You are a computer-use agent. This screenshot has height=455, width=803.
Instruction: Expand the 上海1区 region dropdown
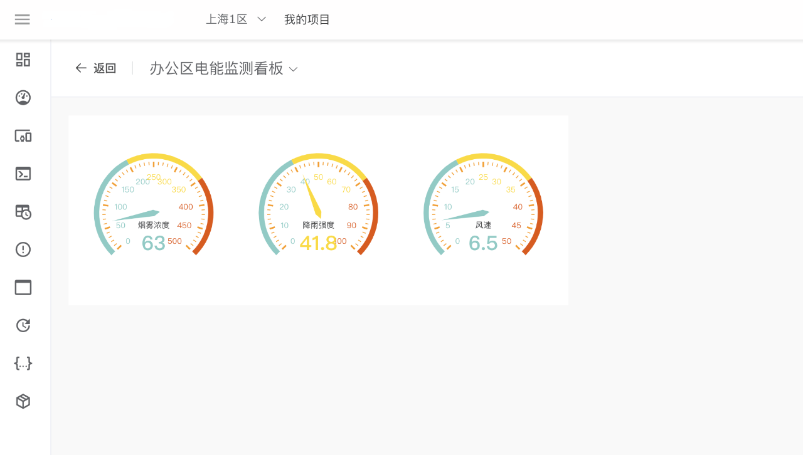click(x=227, y=19)
